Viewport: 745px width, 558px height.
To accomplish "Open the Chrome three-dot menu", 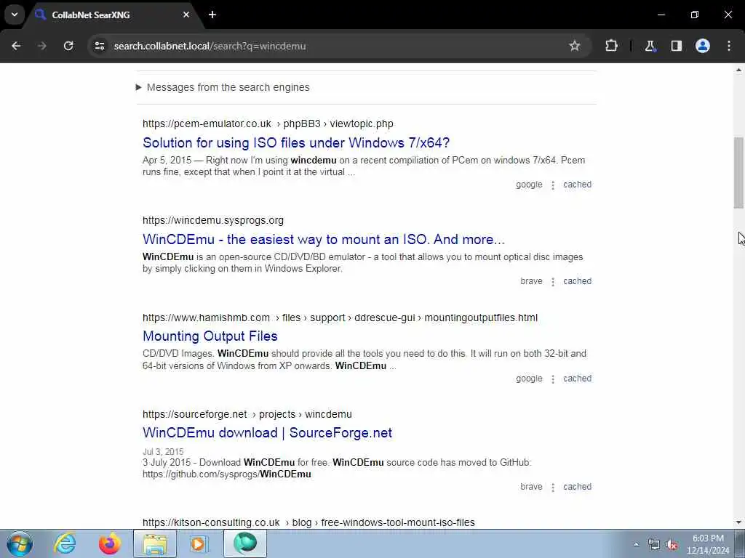I will (729, 46).
